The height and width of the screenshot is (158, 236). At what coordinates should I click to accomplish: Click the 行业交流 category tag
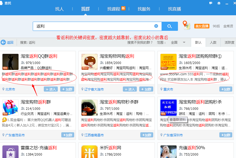(27, 114)
